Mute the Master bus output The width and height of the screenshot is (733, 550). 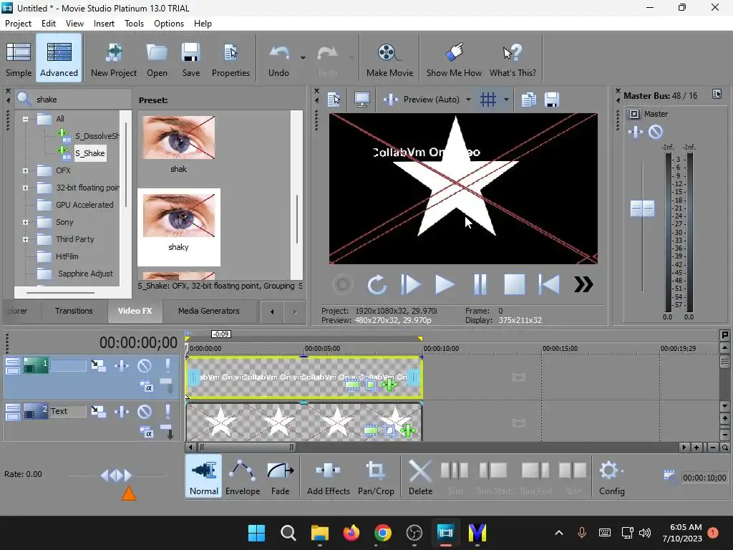tap(656, 132)
